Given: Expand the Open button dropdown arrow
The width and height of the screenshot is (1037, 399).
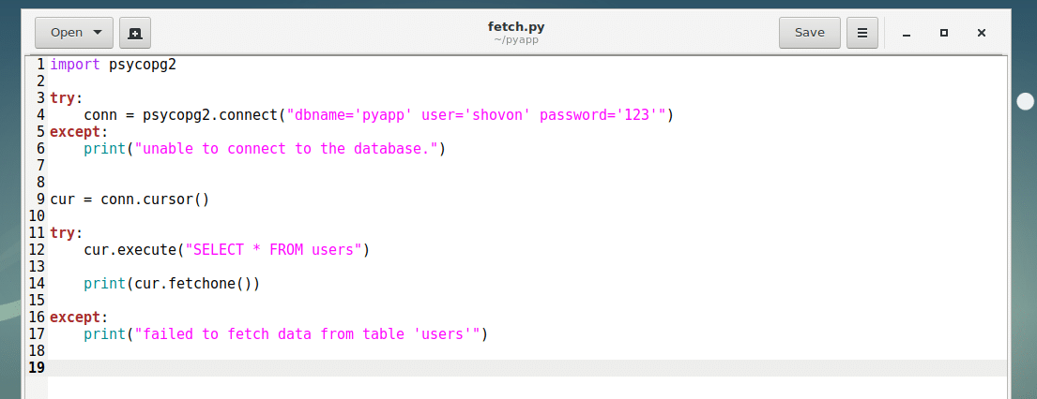Looking at the screenshot, I should [98, 33].
